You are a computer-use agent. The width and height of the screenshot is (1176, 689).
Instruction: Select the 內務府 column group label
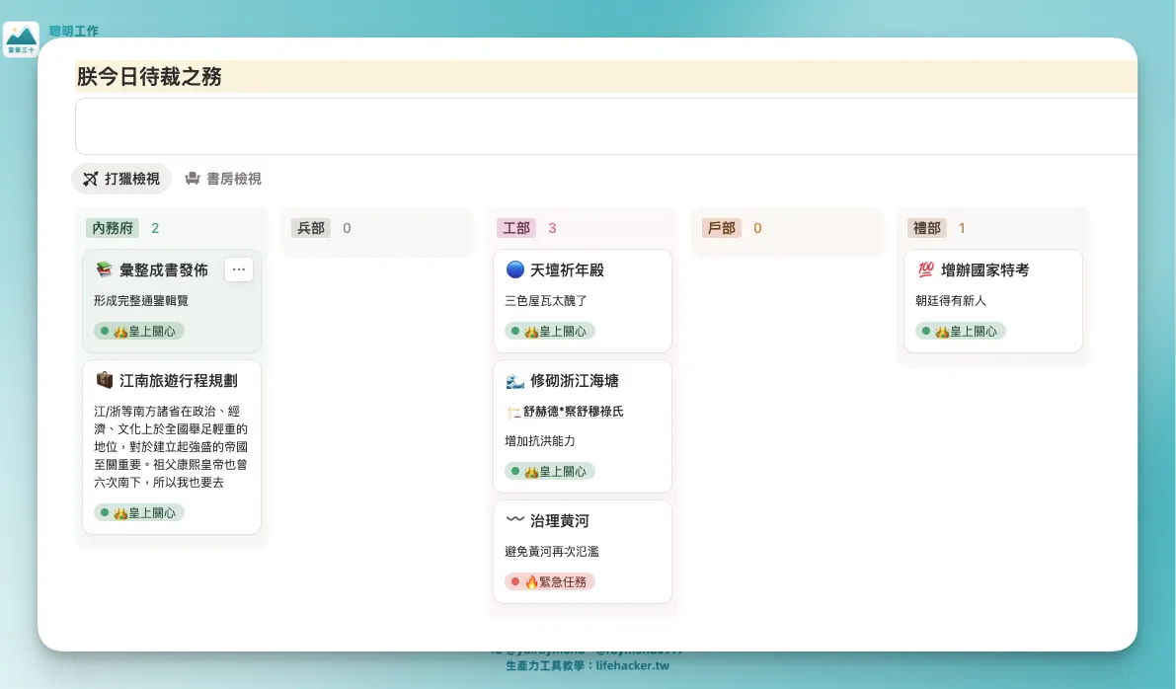point(113,228)
